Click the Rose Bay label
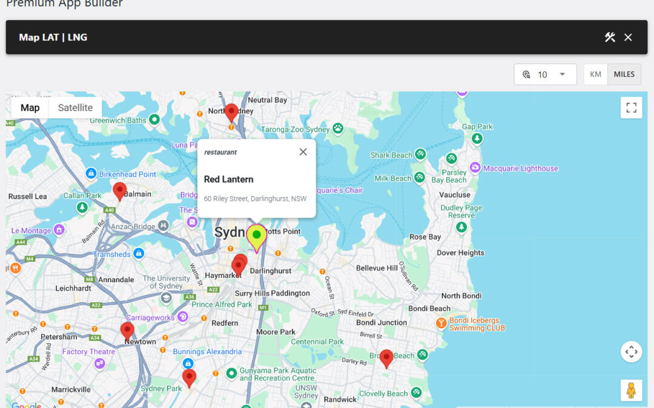The image size is (654, 408). click(x=425, y=237)
